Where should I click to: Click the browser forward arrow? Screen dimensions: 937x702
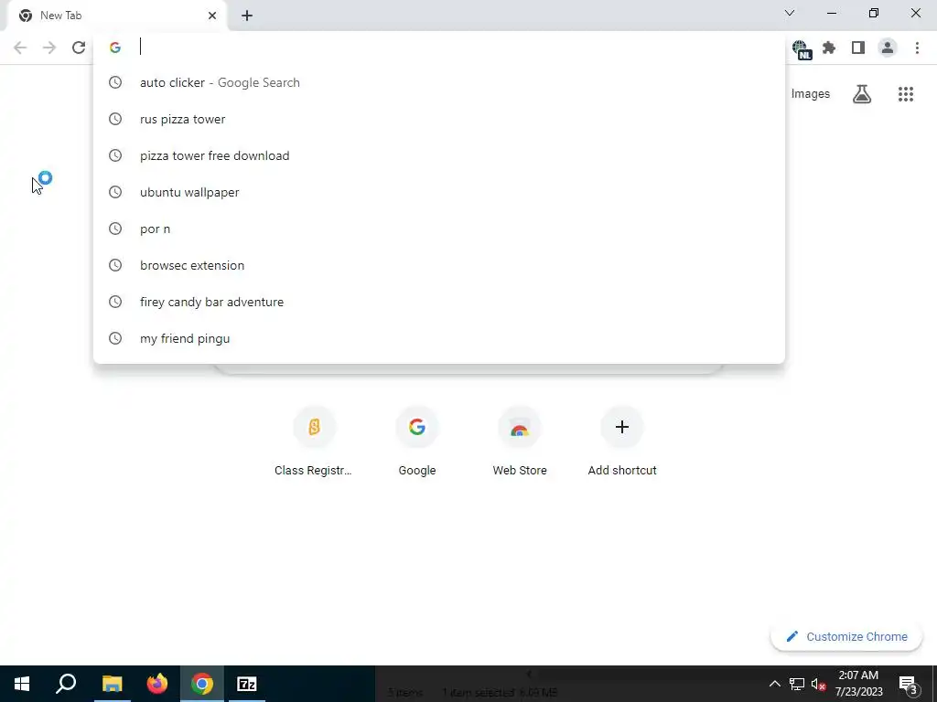[x=49, y=48]
